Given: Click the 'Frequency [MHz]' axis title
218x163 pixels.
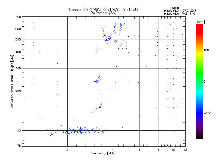Looking at the screenshot, I should tap(103, 153).
